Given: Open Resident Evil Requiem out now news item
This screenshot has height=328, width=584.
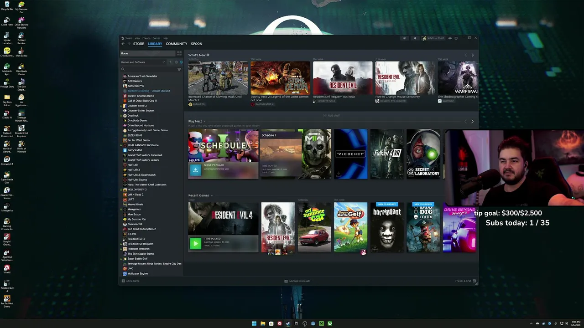Looking at the screenshot, I should click(x=343, y=78).
